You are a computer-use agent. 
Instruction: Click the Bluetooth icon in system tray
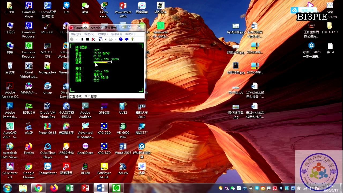point(281,188)
